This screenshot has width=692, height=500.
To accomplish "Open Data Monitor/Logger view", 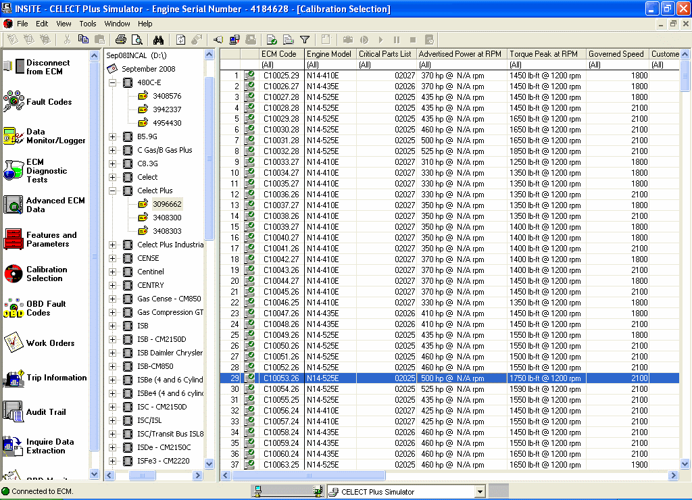I will pyautogui.click(x=44, y=136).
